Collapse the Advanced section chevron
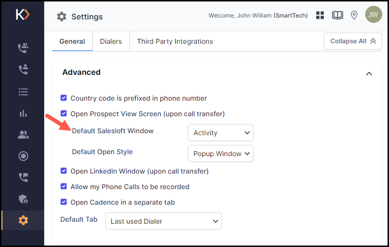Image resolution: width=389 pixels, height=247 pixels. coord(369,73)
